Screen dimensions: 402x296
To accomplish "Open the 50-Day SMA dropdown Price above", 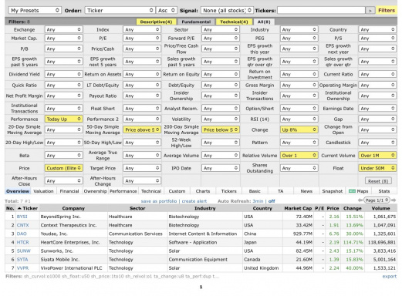I will tap(142, 129).
